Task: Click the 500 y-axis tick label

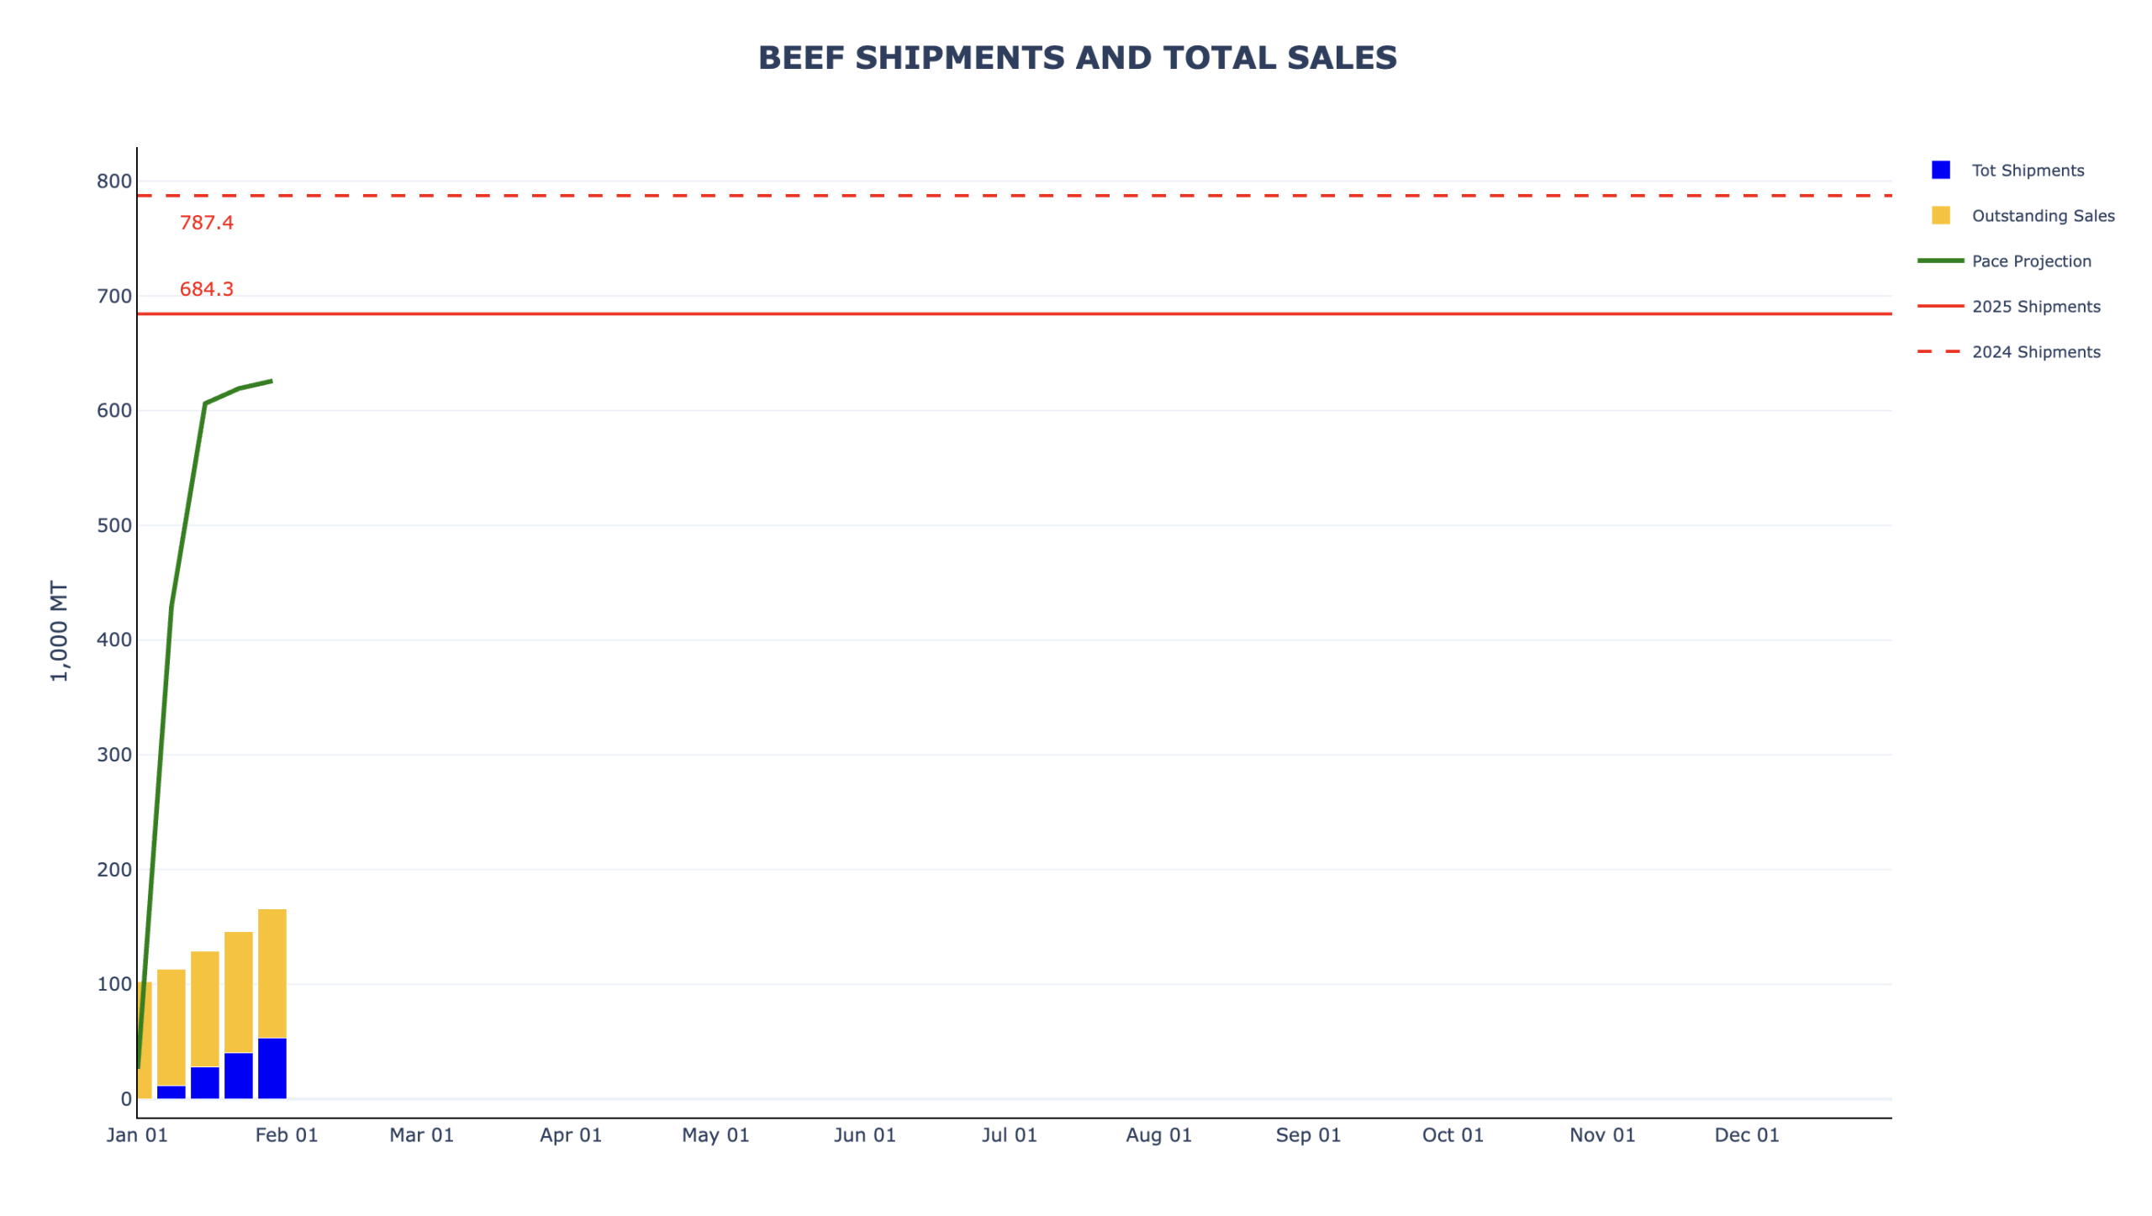Action: point(114,525)
